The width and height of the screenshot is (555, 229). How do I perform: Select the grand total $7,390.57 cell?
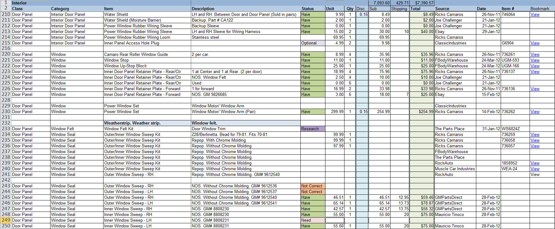tap(422, 3)
